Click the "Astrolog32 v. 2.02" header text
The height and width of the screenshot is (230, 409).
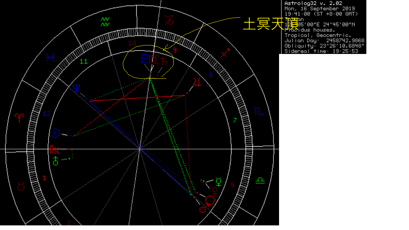click(313, 4)
